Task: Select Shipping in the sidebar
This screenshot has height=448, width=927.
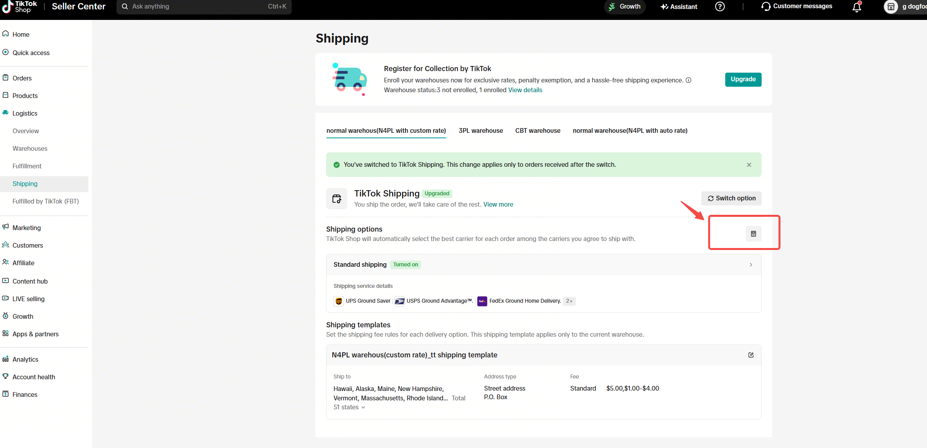Action: 44,184
